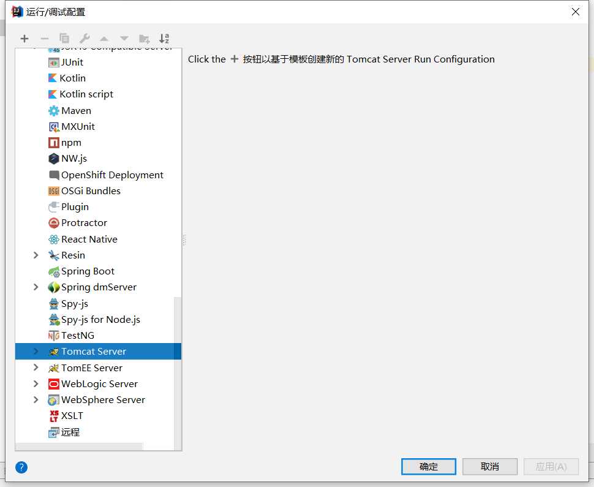Image resolution: width=594 pixels, height=487 pixels.
Task: Expand the TomEE Server node
Action: pyautogui.click(x=36, y=367)
